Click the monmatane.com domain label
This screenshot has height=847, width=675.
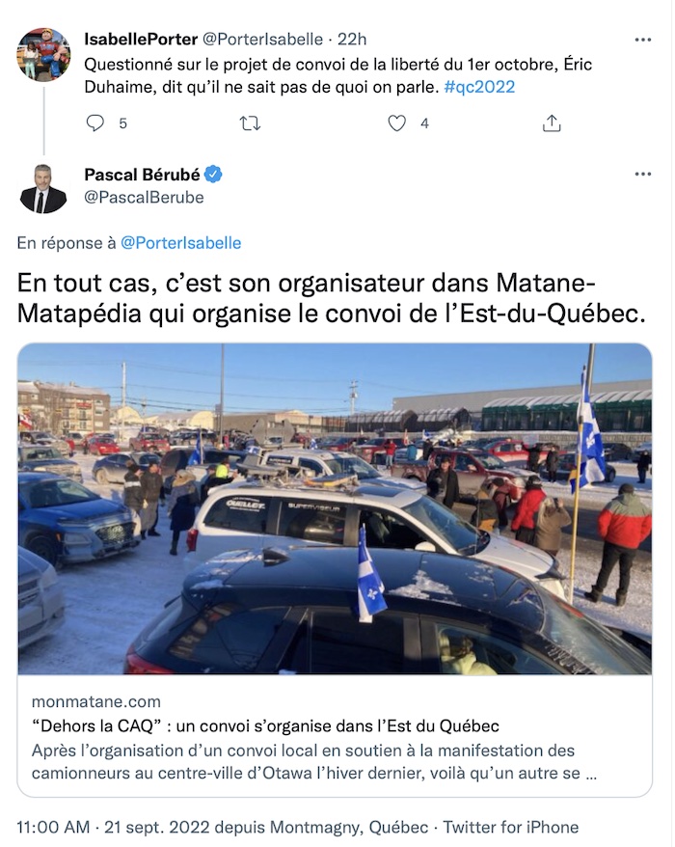point(96,701)
